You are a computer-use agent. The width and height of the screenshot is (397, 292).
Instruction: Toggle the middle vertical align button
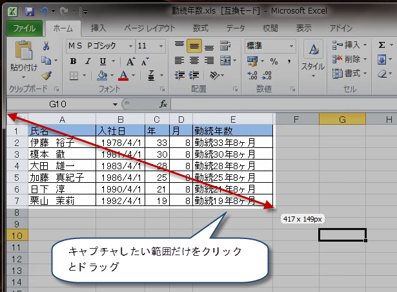(x=193, y=46)
